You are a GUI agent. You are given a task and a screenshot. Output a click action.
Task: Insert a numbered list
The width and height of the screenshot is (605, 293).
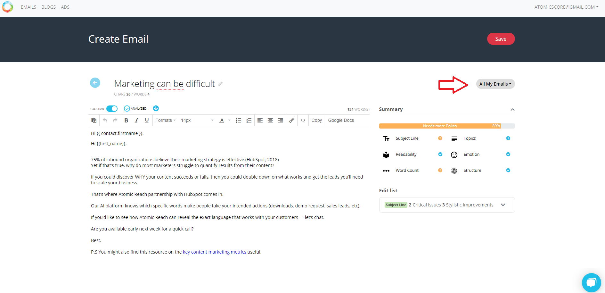(x=249, y=120)
